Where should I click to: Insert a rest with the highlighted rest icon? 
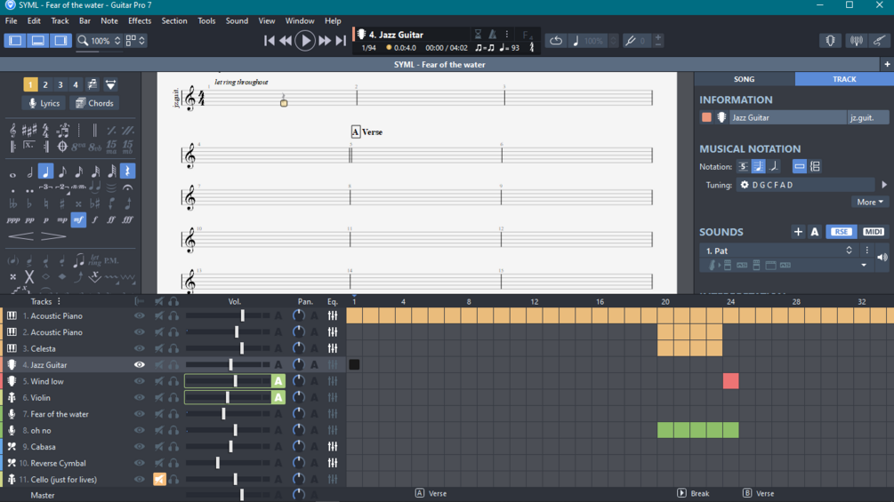pos(128,171)
